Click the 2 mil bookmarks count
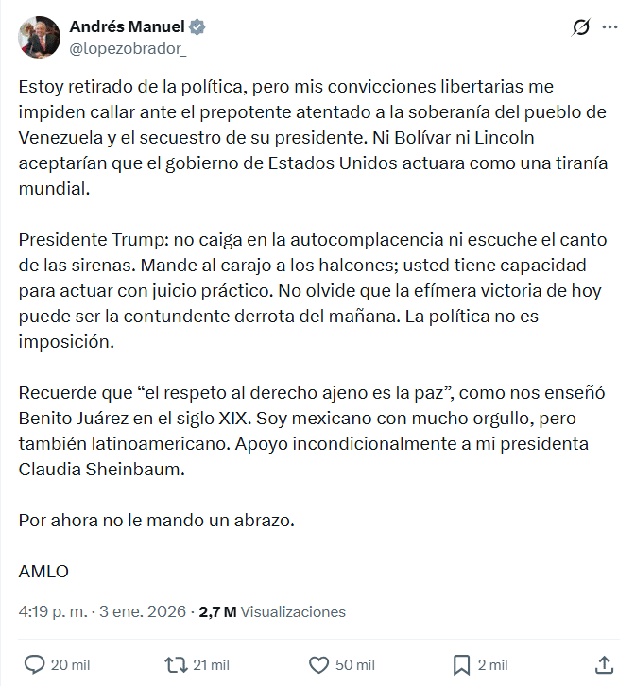This screenshot has width=635, height=686. tap(491, 665)
